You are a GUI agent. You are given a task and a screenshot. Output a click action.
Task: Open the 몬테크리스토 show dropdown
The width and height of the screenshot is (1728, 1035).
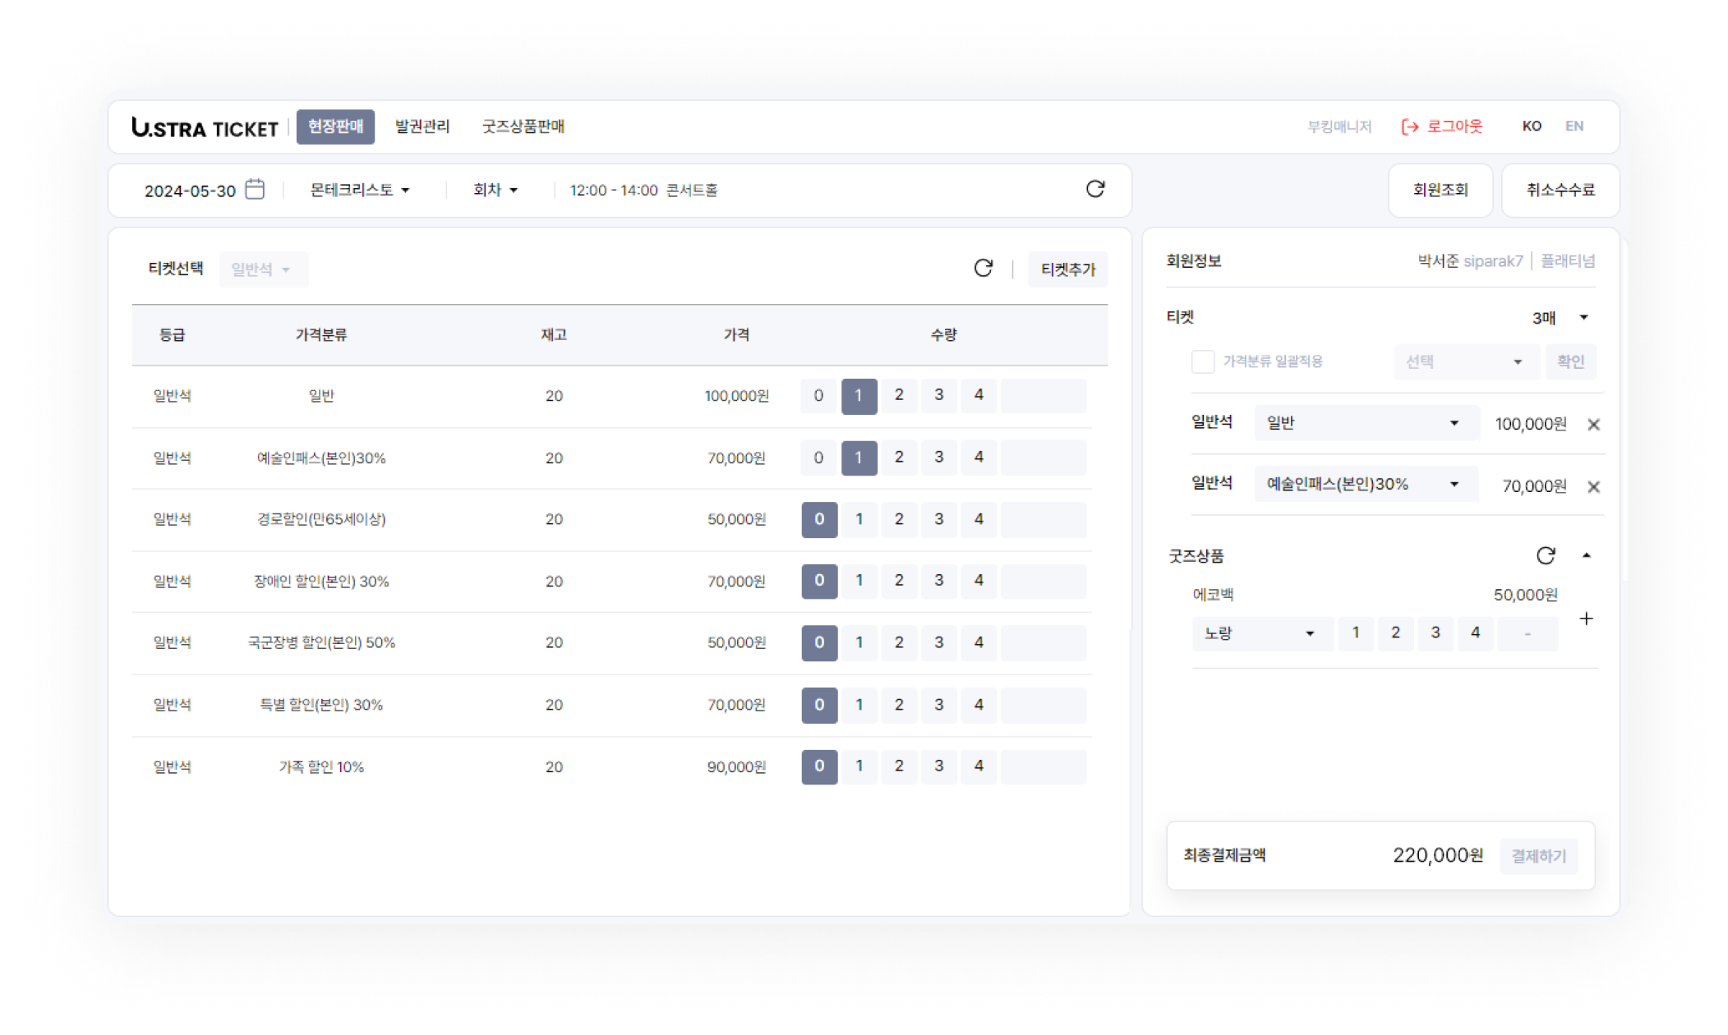pyautogui.click(x=359, y=190)
